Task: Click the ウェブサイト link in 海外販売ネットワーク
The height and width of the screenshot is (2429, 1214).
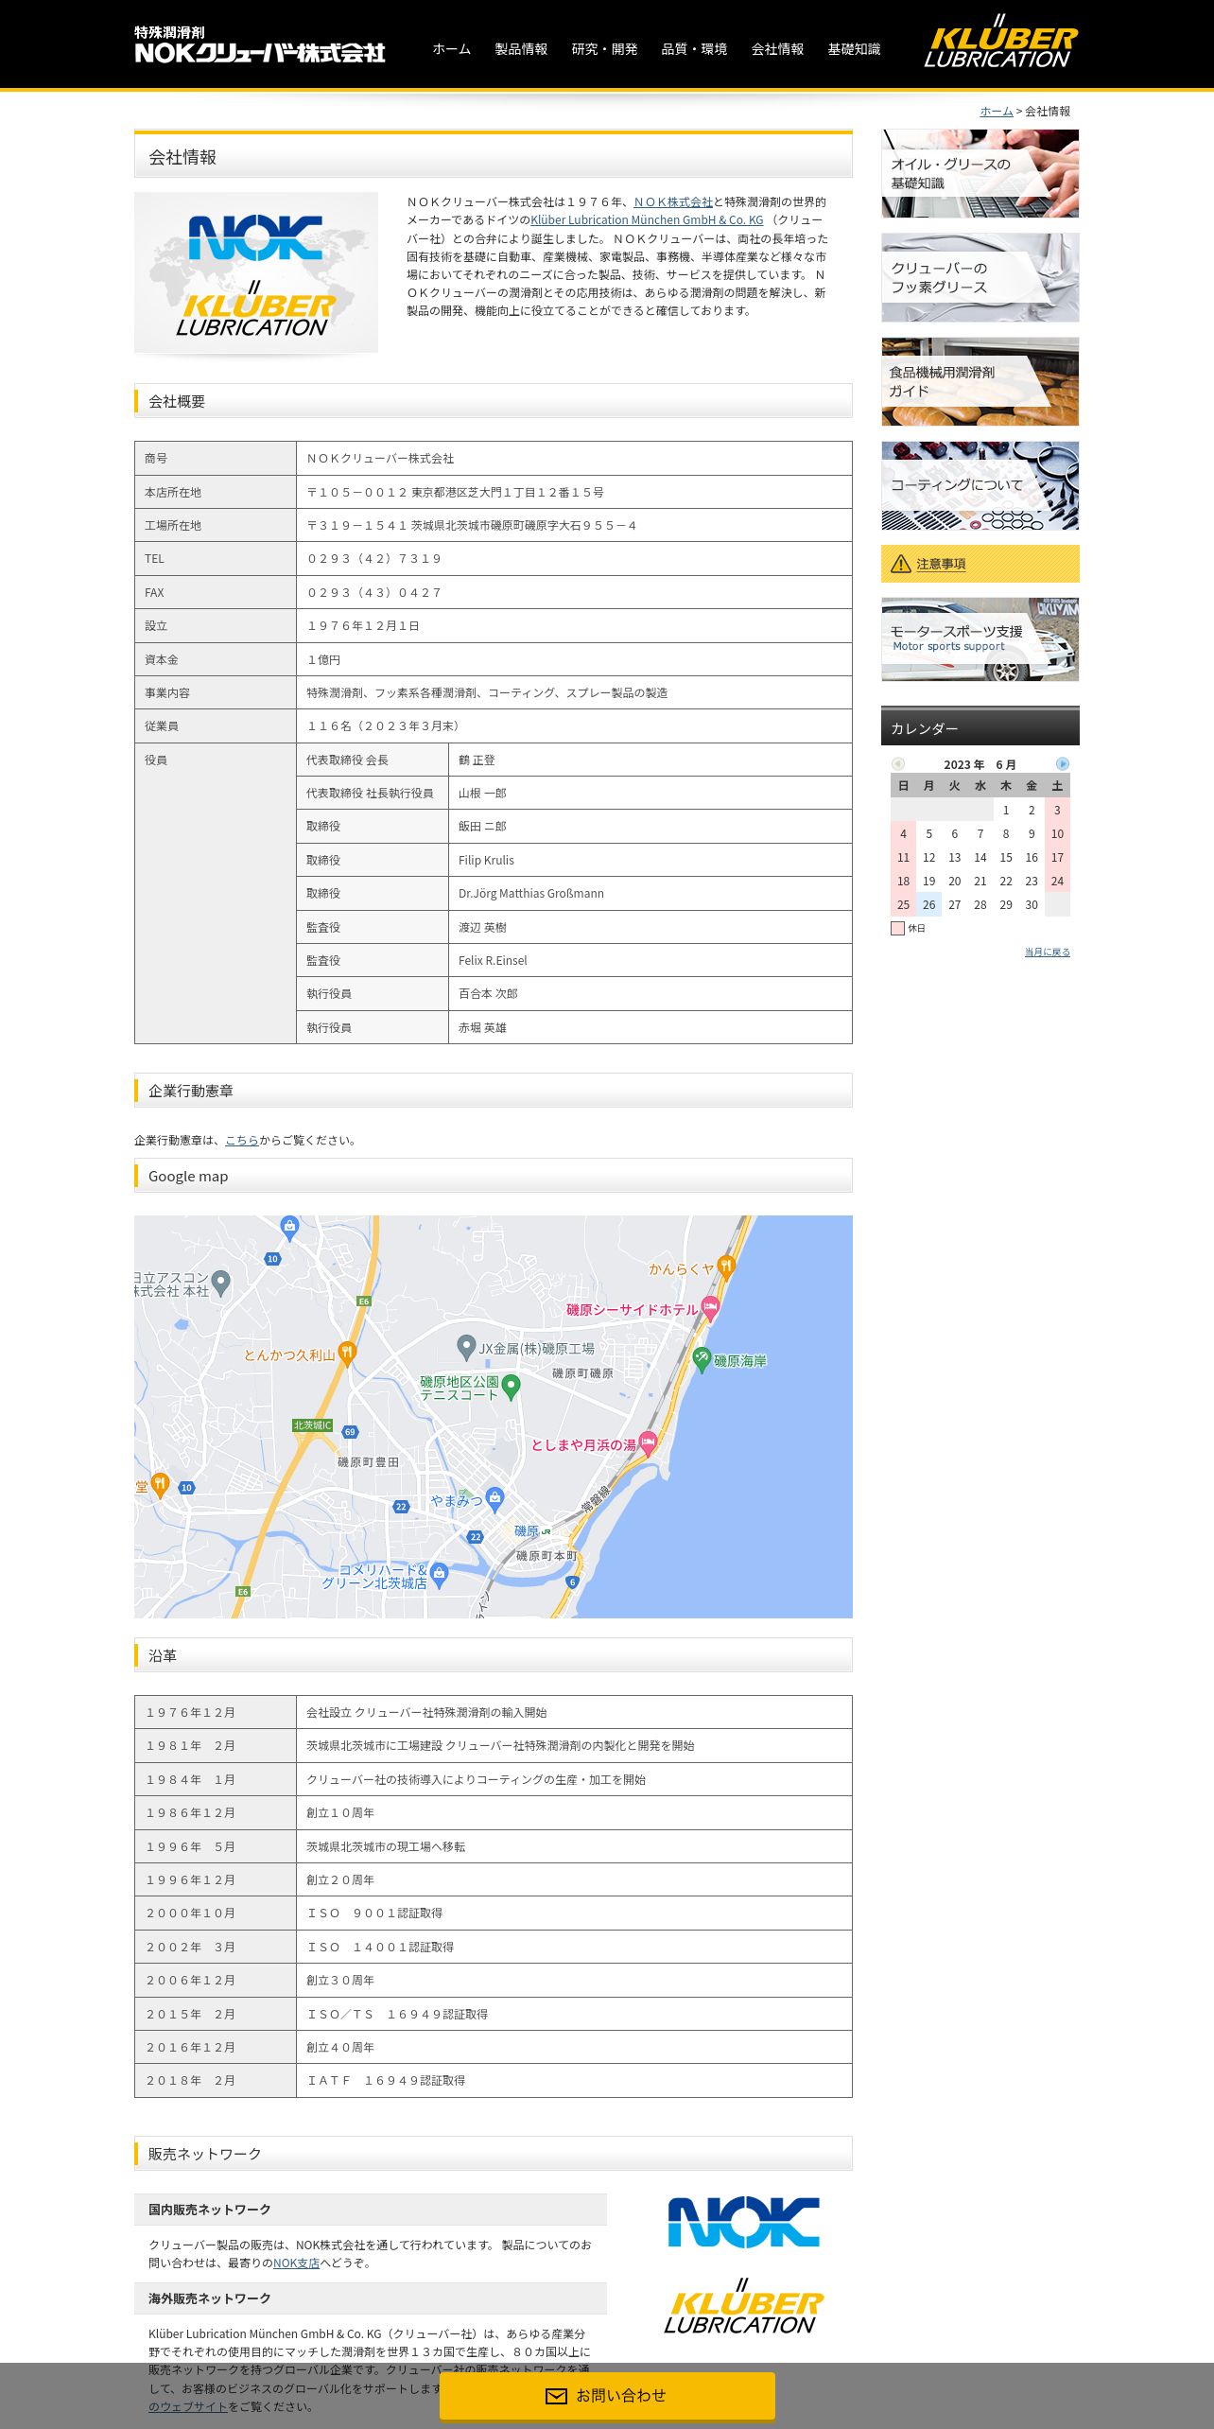Action: [x=188, y=2407]
